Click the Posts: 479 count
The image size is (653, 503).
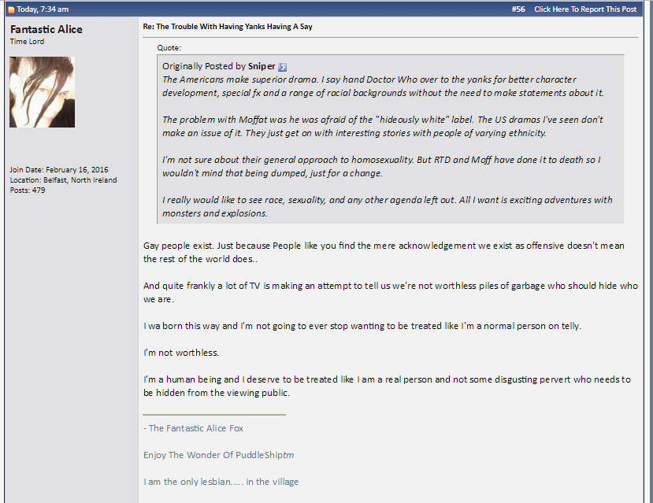[x=28, y=190]
